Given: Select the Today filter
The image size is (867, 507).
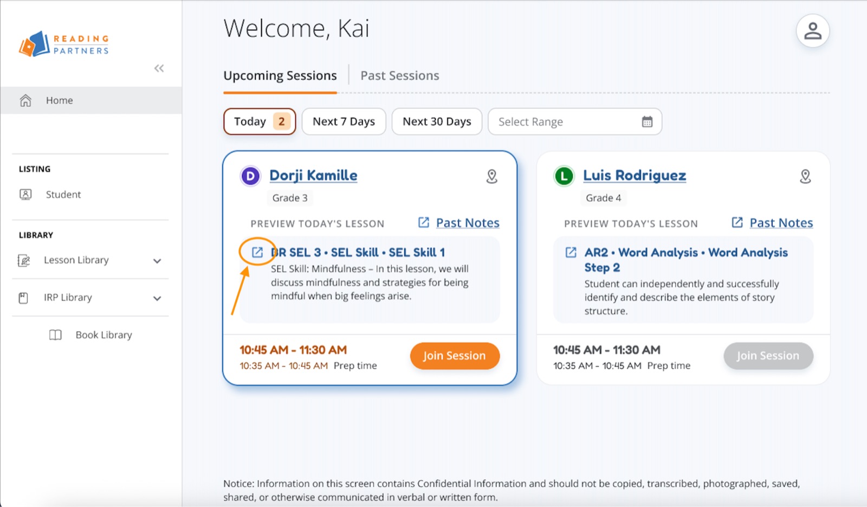Looking at the screenshot, I should click(260, 121).
